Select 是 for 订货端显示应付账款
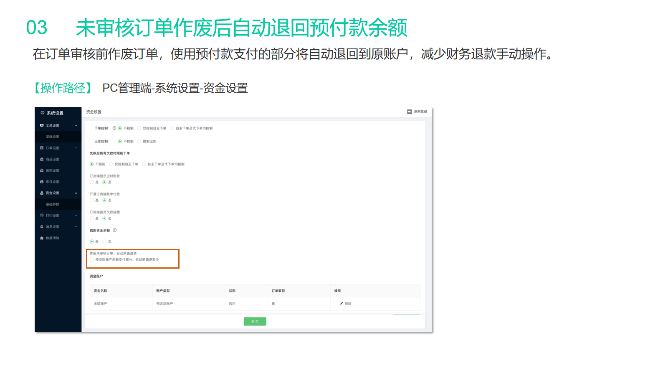 (x=92, y=182)
